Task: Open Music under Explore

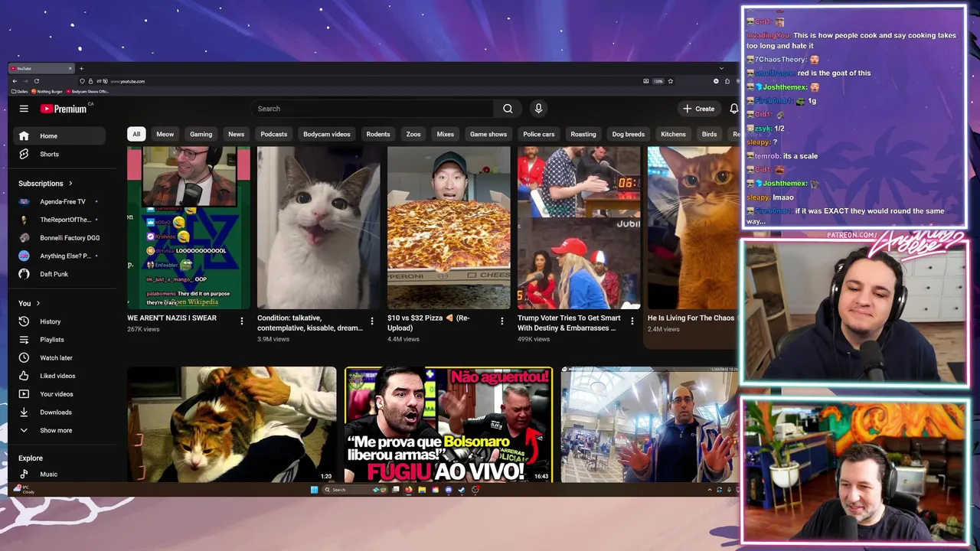Action: click(x=59, y=474)
